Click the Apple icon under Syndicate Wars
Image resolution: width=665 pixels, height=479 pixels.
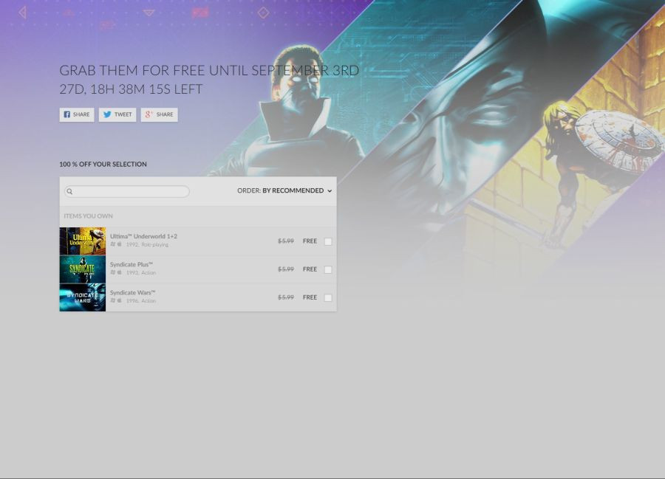(120, 300)
